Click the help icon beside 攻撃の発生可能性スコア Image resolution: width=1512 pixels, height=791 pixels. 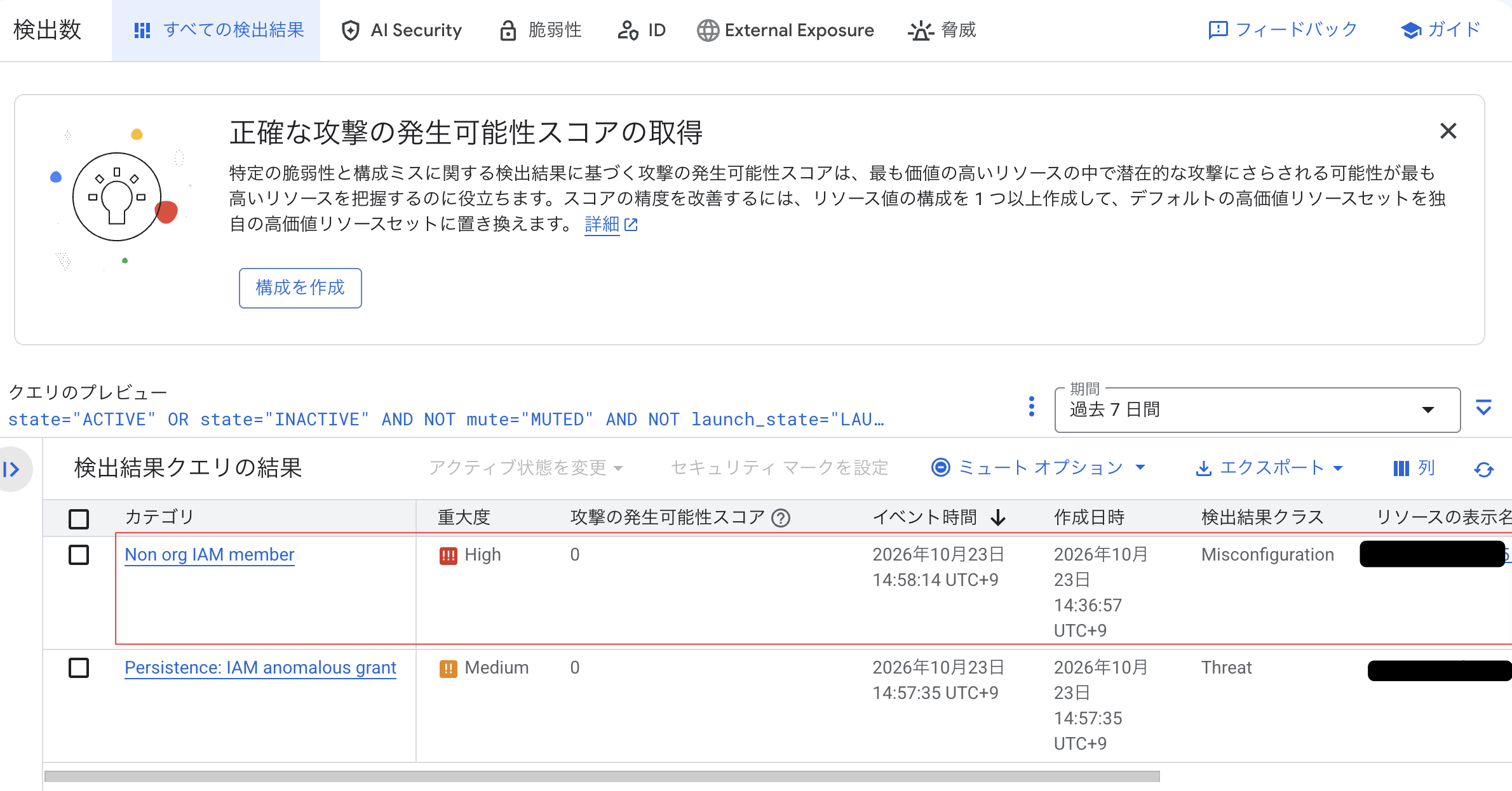[x=781, y=519]
